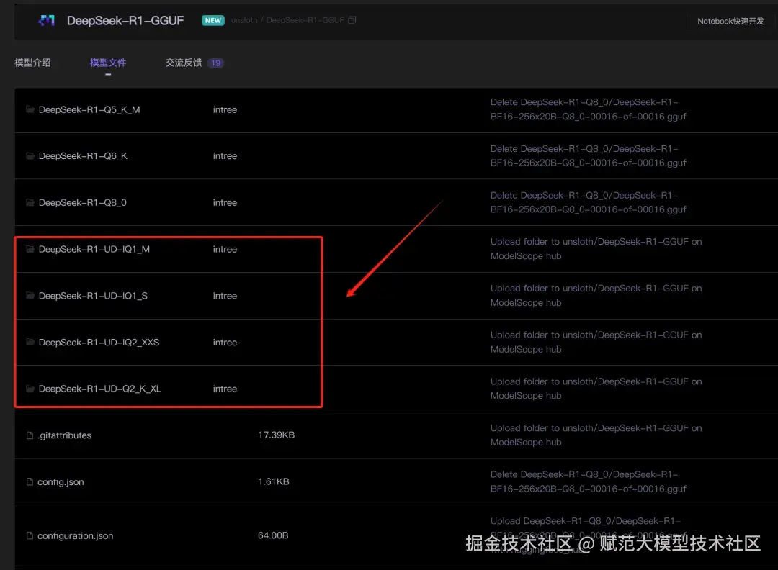
Task: Click the 64.00B size value
Action: (273, 535)
